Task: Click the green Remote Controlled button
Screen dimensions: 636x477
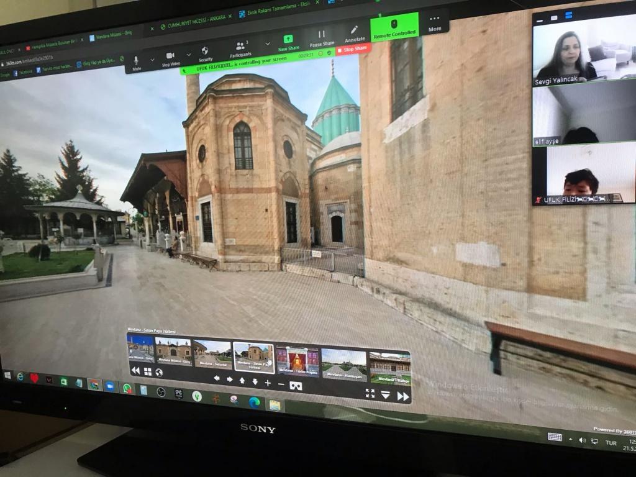Action: click(394, 27)
